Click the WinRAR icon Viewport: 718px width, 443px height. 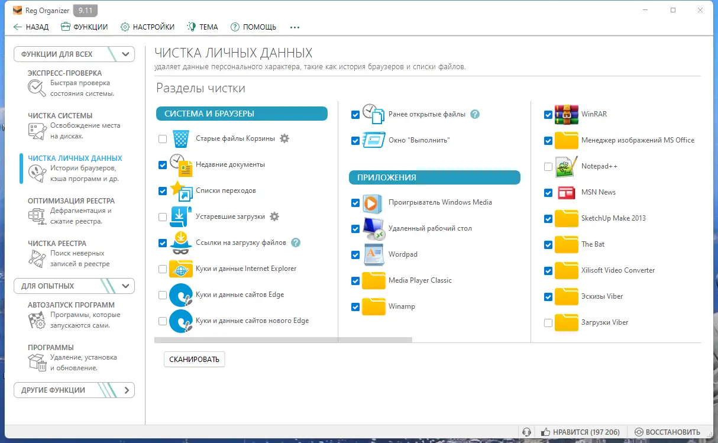pos(567,114)
